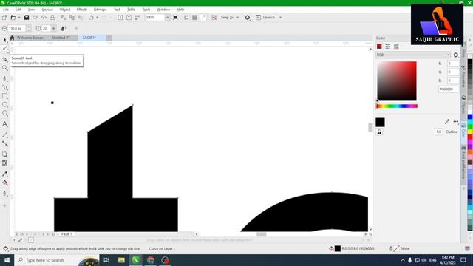Select the Transparency checkerboard tool
The height and width of the screenshot is (266, 473).
point(5,163)
